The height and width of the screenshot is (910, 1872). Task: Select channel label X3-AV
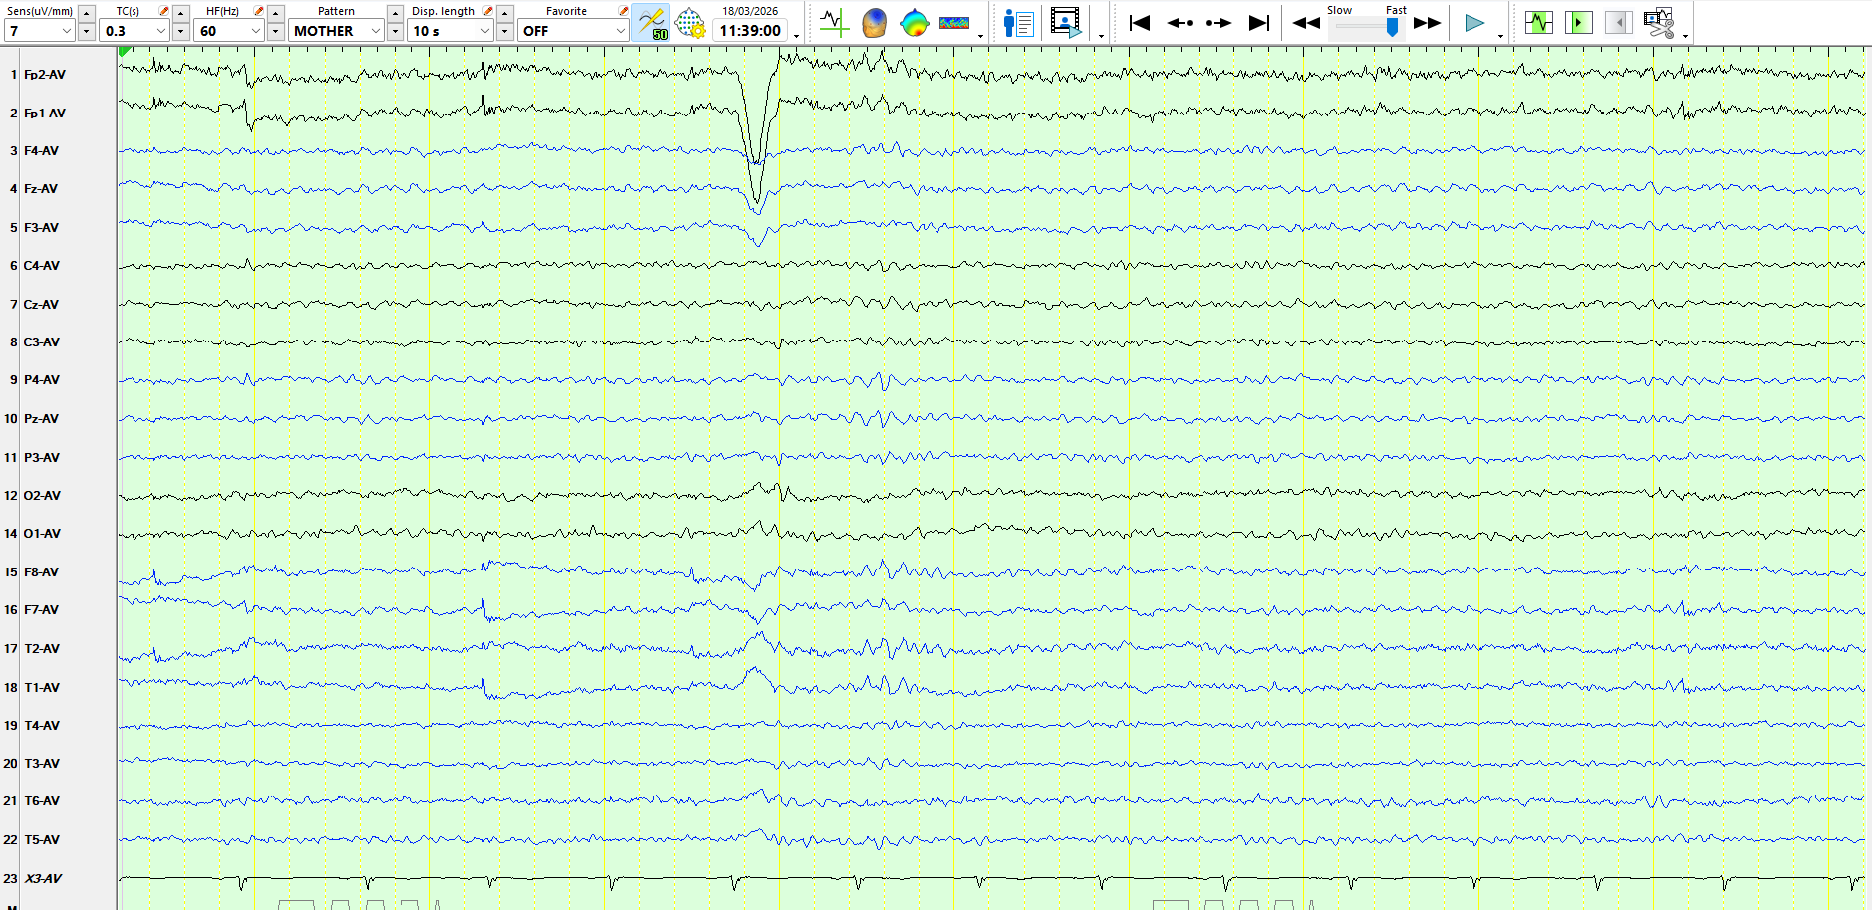43,879
